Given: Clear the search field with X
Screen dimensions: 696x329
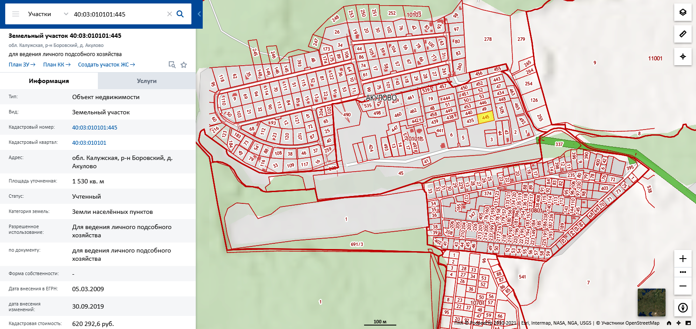Looking at the screenshot, I should [170, 14].
